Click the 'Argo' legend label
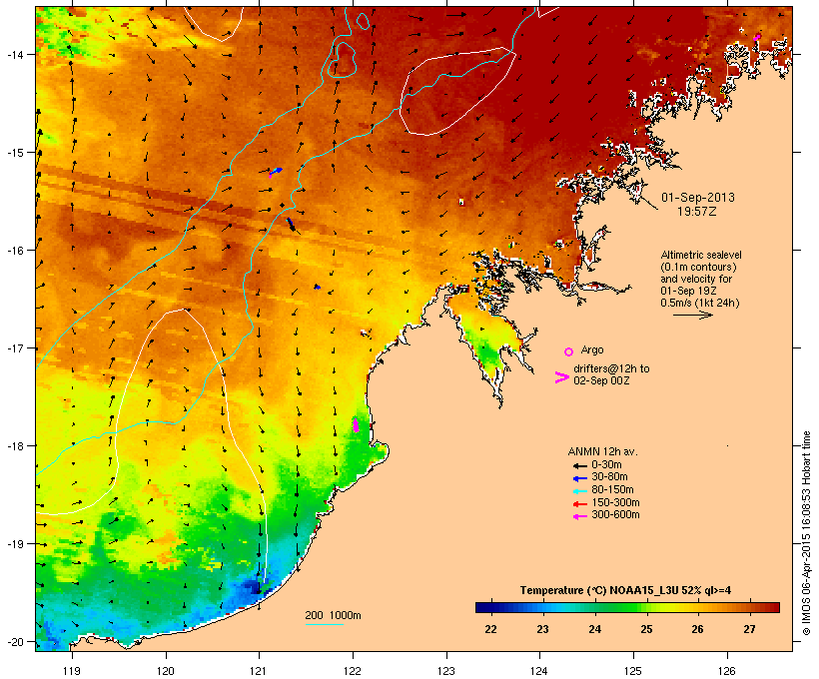819x679 pixels. point(592,349)
